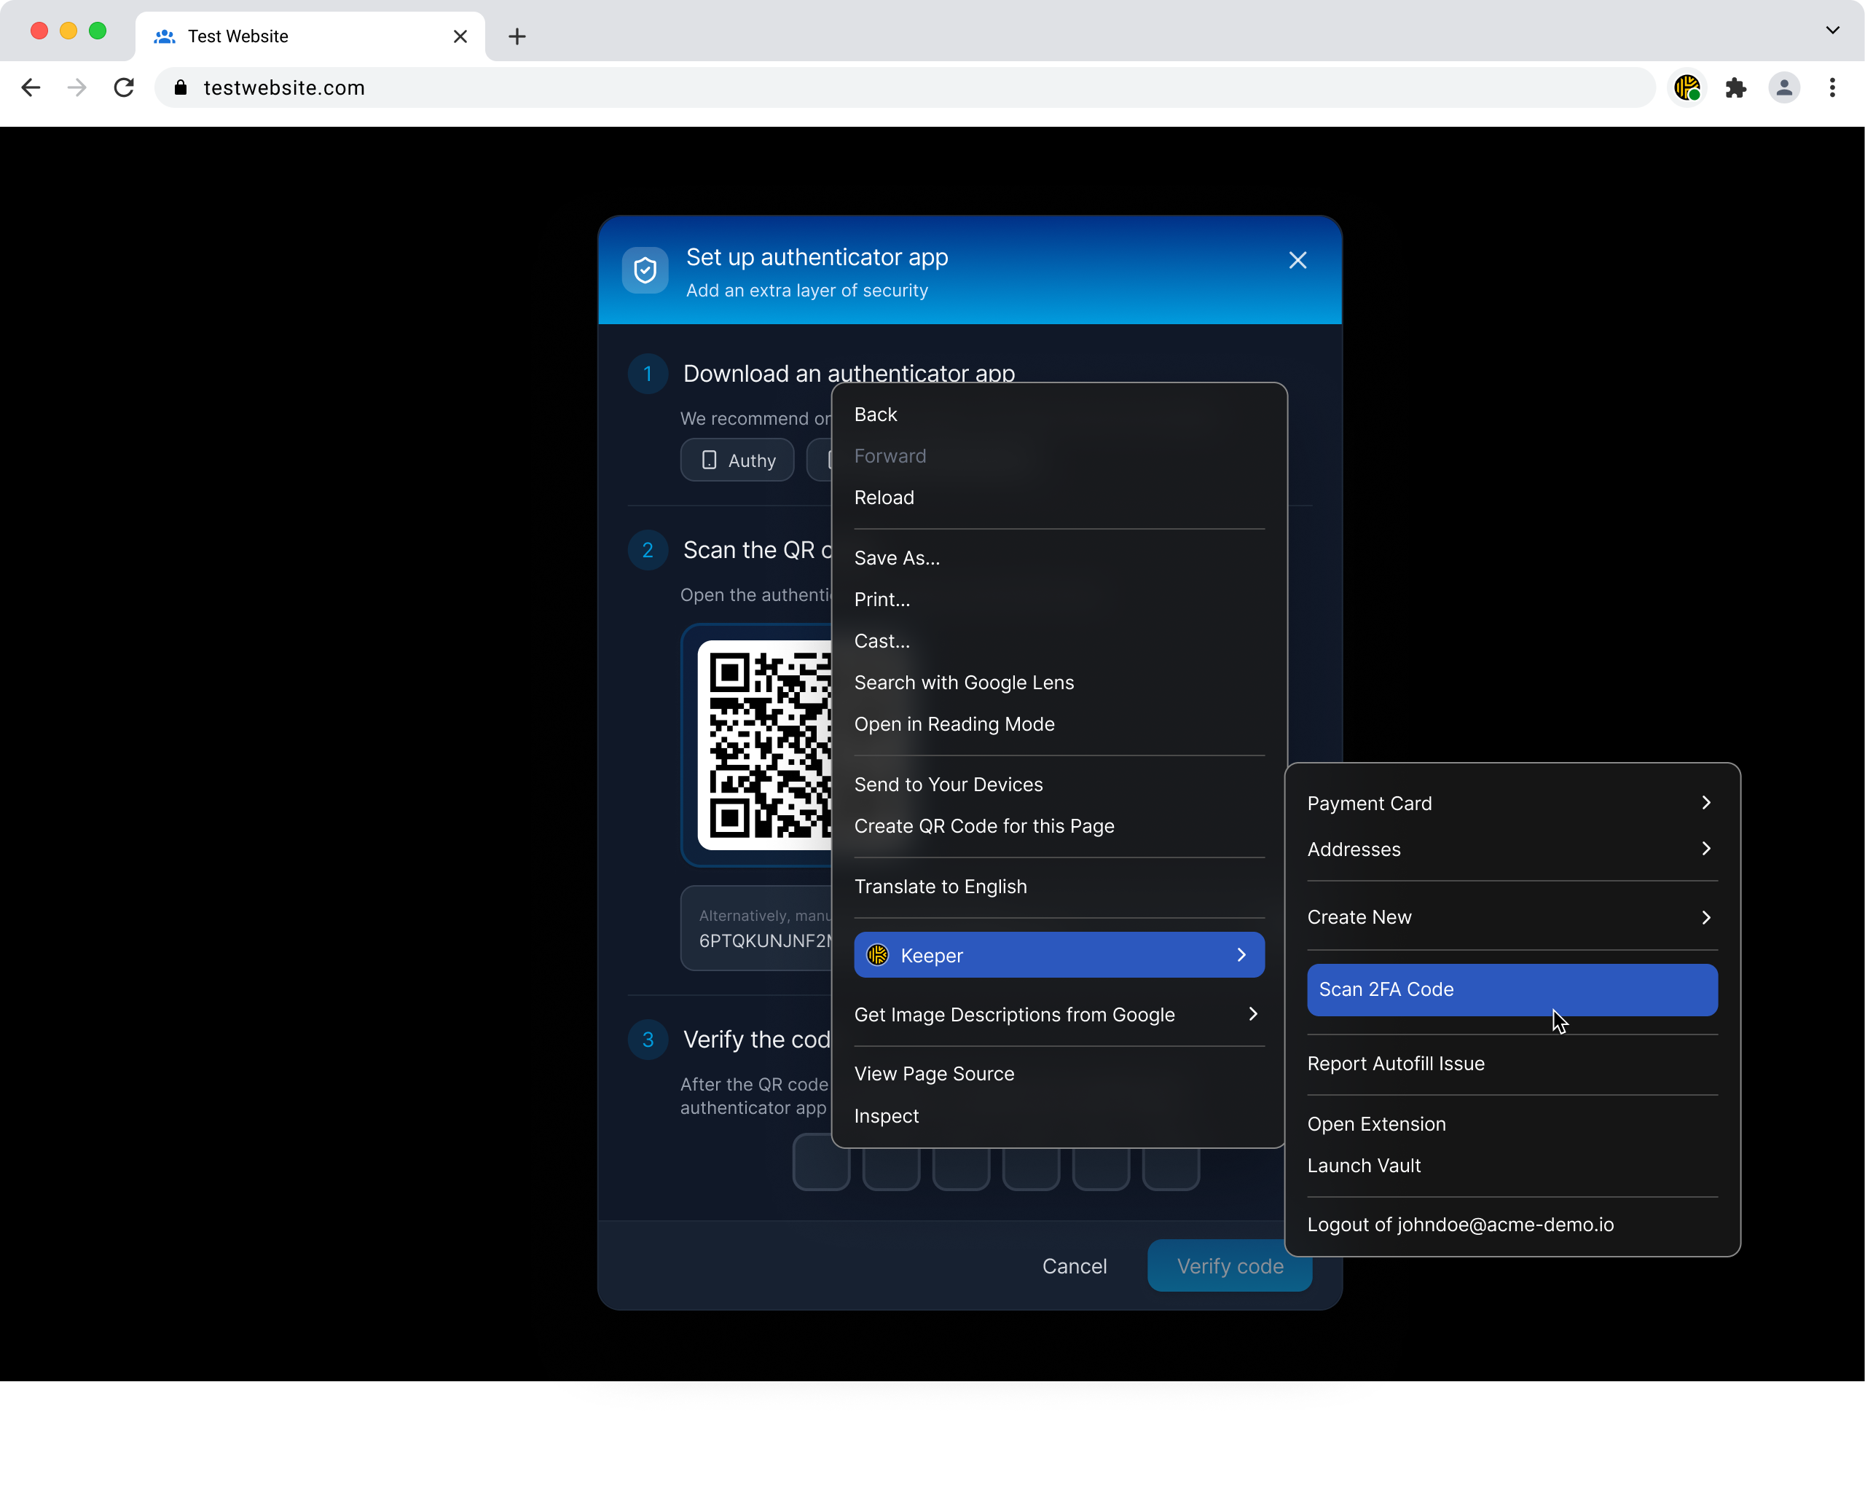
Task: Click the shield icon in dialog header
Action: [x=645, y=271]
